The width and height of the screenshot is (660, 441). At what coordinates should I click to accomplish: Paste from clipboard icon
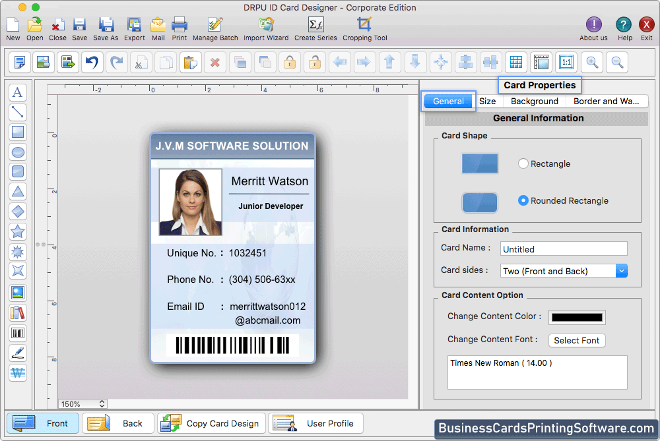(190, 63)
